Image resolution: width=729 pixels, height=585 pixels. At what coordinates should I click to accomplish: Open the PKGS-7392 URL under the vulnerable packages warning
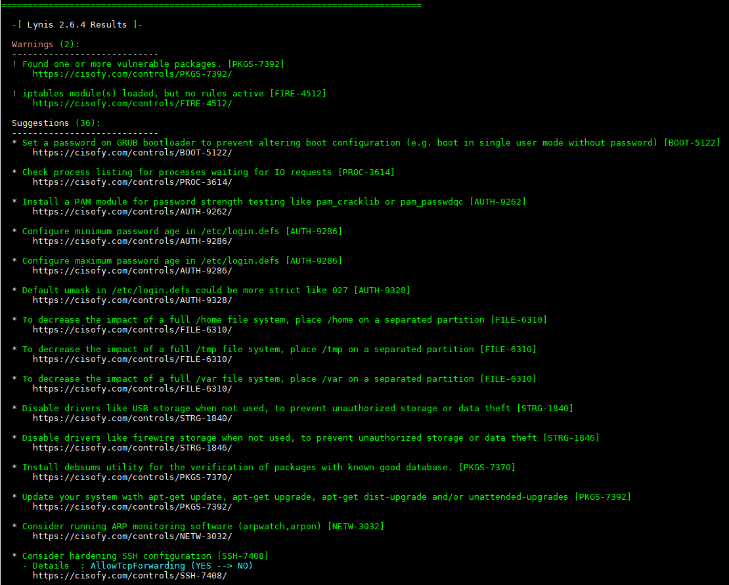tap(133, 74)
